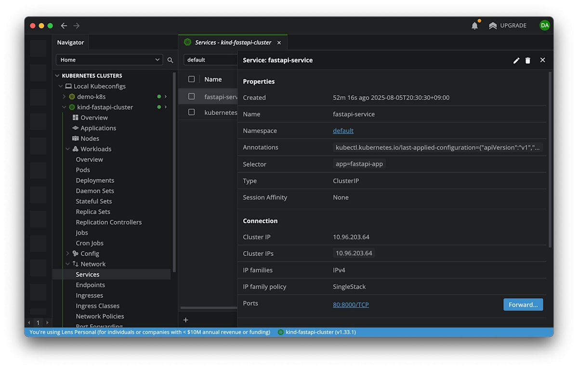Image resolution: width=578 pixels, height=369 pixels.
Task: Edit the fastapi-service with pencil icon
Action: pyautogui.click(x=516, y=60)
